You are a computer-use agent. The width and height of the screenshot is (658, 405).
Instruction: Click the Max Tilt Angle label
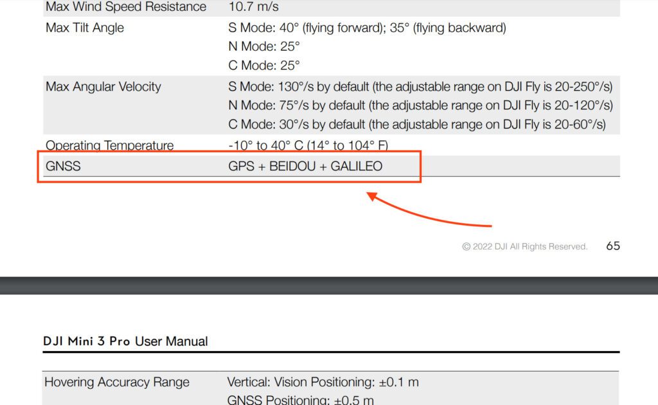84,28
